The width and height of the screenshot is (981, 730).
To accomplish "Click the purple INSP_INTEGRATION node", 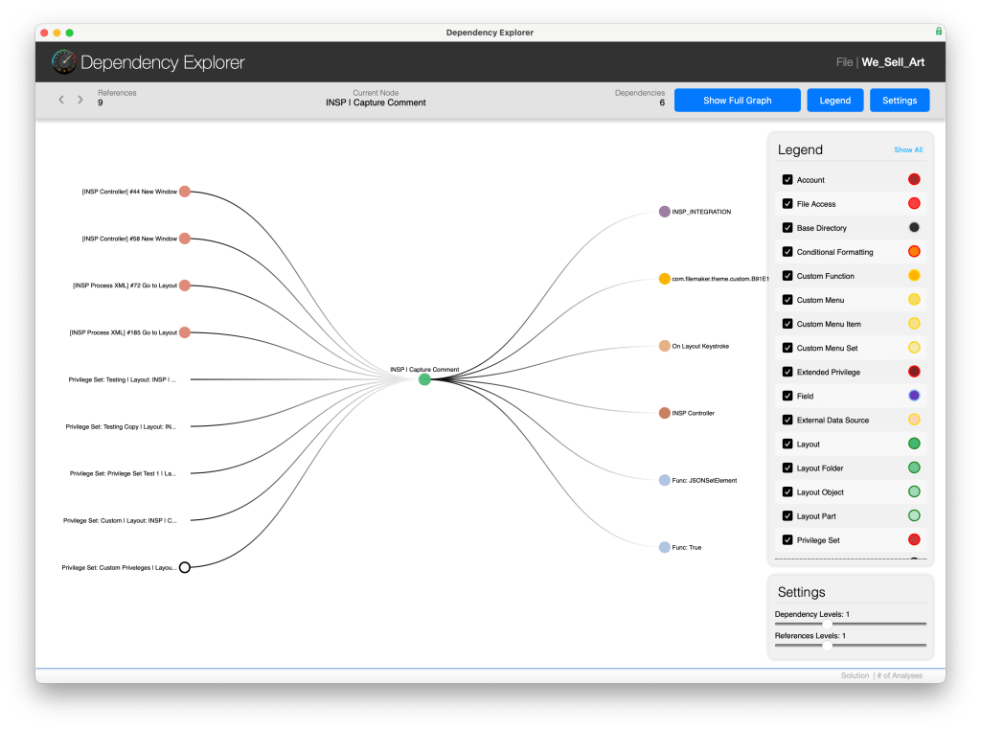I will click(664, 212).
